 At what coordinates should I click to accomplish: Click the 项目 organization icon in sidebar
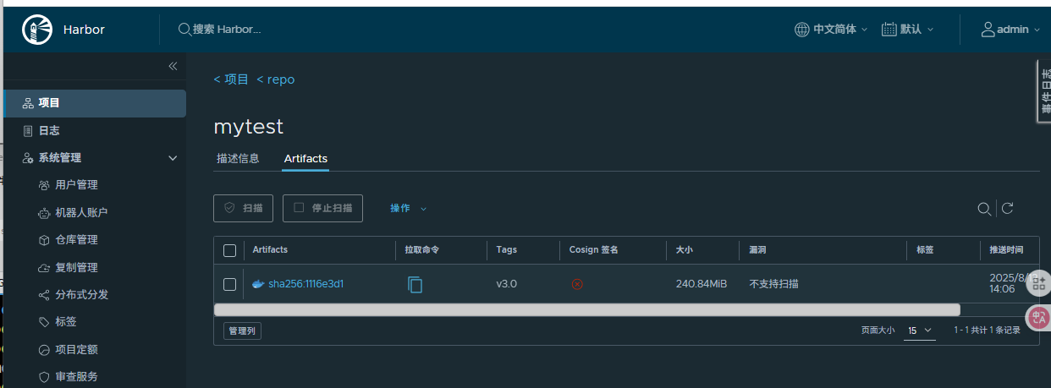point(28,103)
